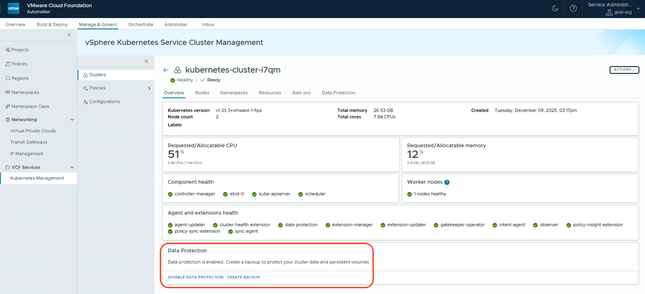The height and width of the screenshot is (294, 645).
Task: Collapse the left main navigation sidebar
Action: [69, 35]
